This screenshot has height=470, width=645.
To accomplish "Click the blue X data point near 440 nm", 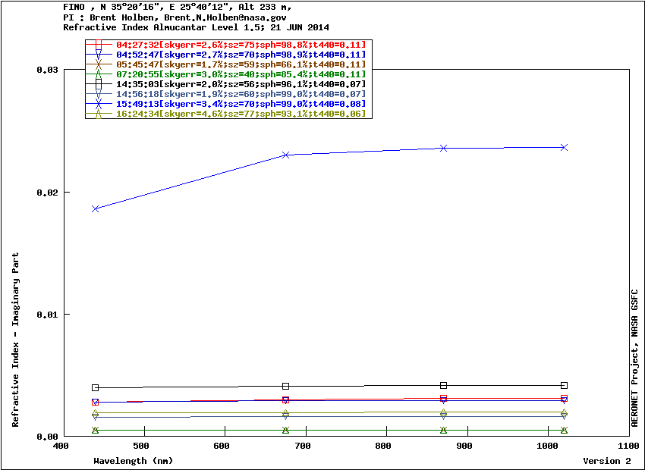I will 96,208.
